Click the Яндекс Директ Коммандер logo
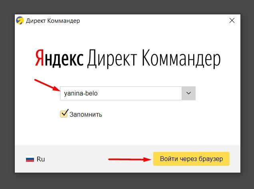 pyautogui.click(x=128, y=59)
